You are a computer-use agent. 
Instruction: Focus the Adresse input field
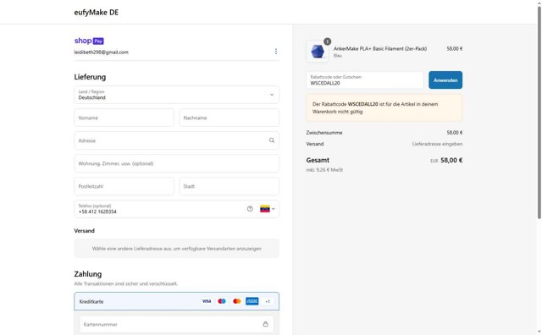176,140
